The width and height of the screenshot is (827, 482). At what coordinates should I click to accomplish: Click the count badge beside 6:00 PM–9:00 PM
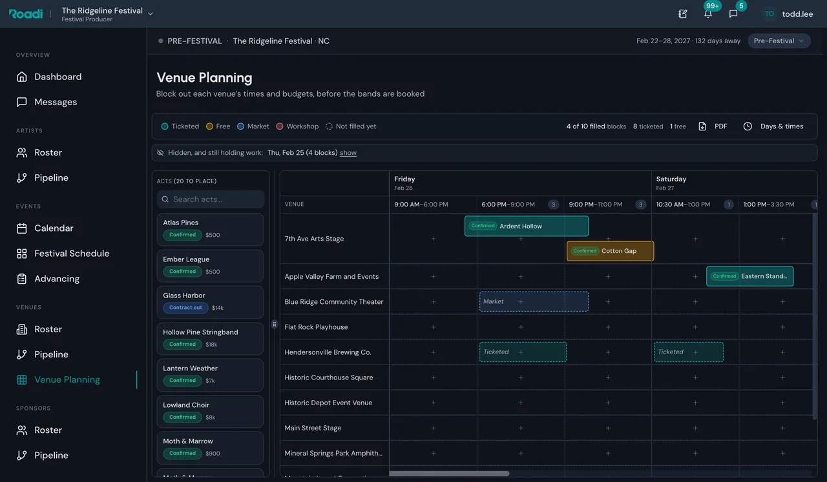pos(553,205)
